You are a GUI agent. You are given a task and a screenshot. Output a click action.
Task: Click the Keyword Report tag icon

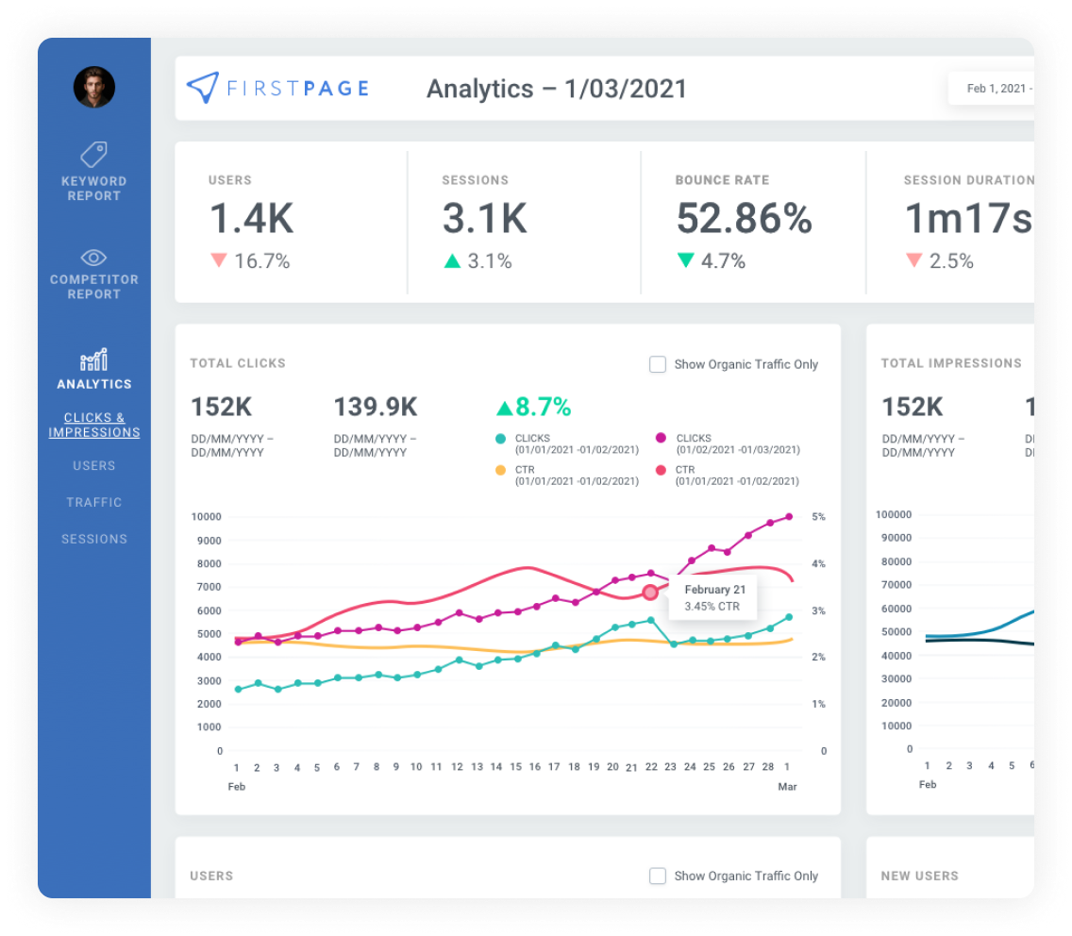point(93,154)
